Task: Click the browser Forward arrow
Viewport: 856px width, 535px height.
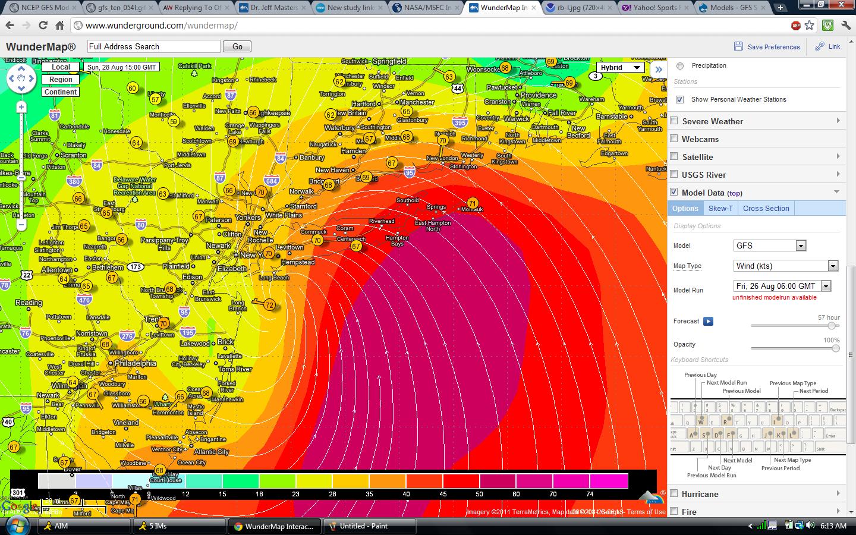Action: click(26, 26)
